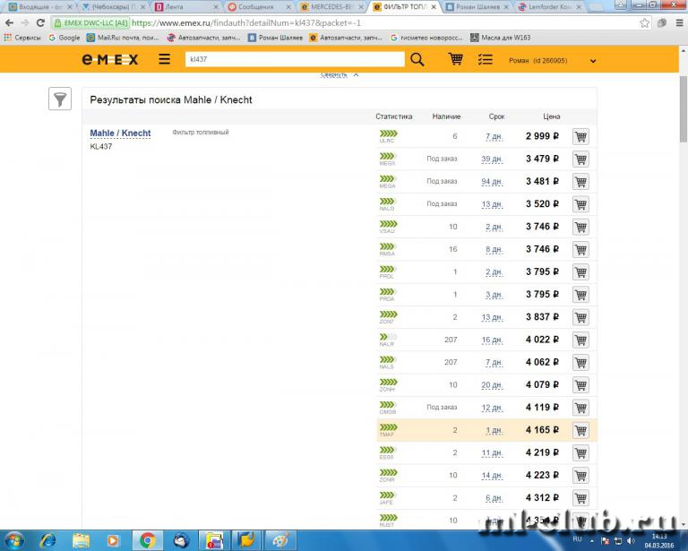Viewport: 688px width, 551px height.
Task: Open the 94 дн. delivery term link
Action: tap(492, 182)
